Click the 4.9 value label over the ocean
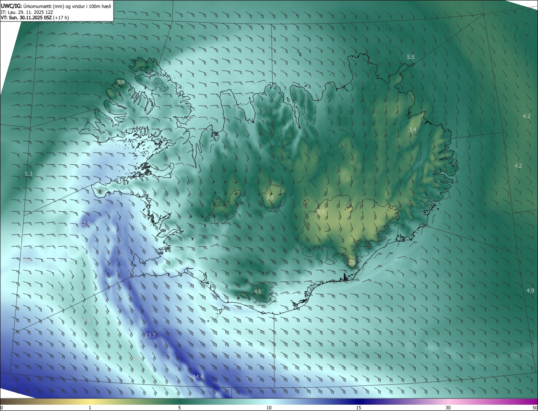This screenshot has width=538, height=411. [x=530, y=291]
